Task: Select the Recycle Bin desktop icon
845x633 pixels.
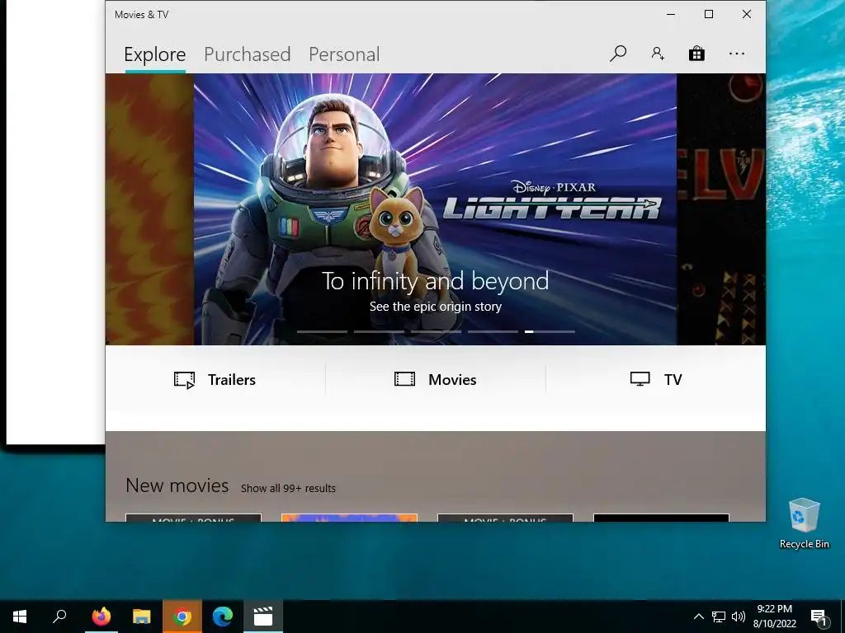Action: pyautogui.click(x=804, y=523)
